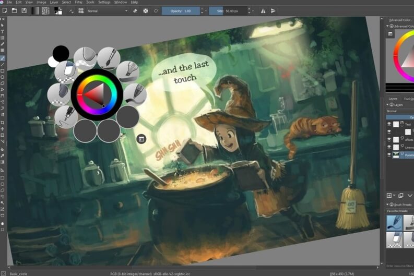Select the Fill bucket tool
This screenshot has width=414, height=276.
click(3, 150)
